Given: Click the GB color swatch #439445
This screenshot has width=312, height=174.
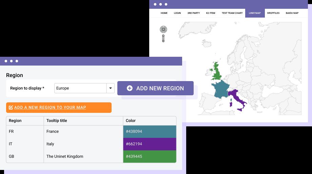Looking at the screenshot, I should click(150, 156).
